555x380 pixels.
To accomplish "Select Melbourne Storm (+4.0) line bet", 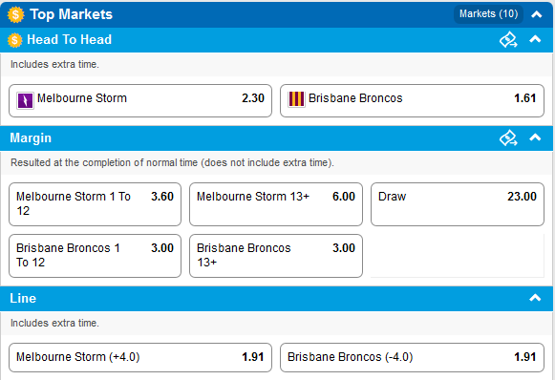I will [x=140, y=357].
